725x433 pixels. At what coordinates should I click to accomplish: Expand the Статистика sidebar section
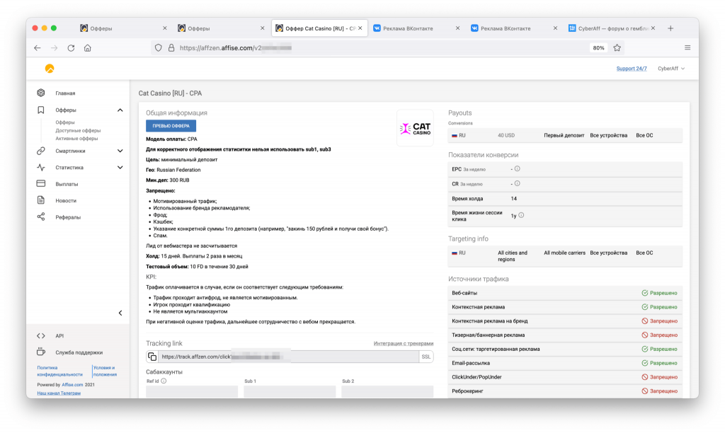[120, 167]
